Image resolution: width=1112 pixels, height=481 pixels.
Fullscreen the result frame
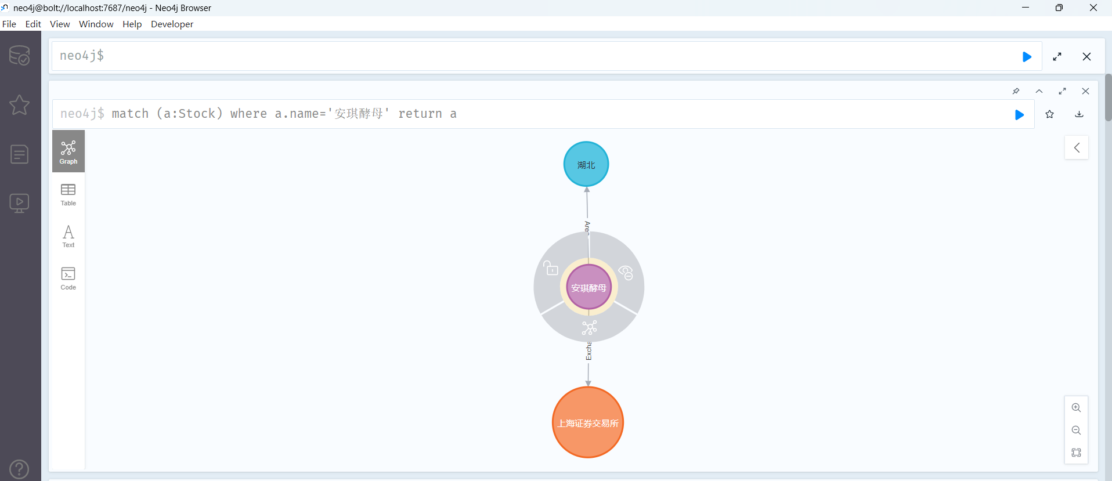1062,91
